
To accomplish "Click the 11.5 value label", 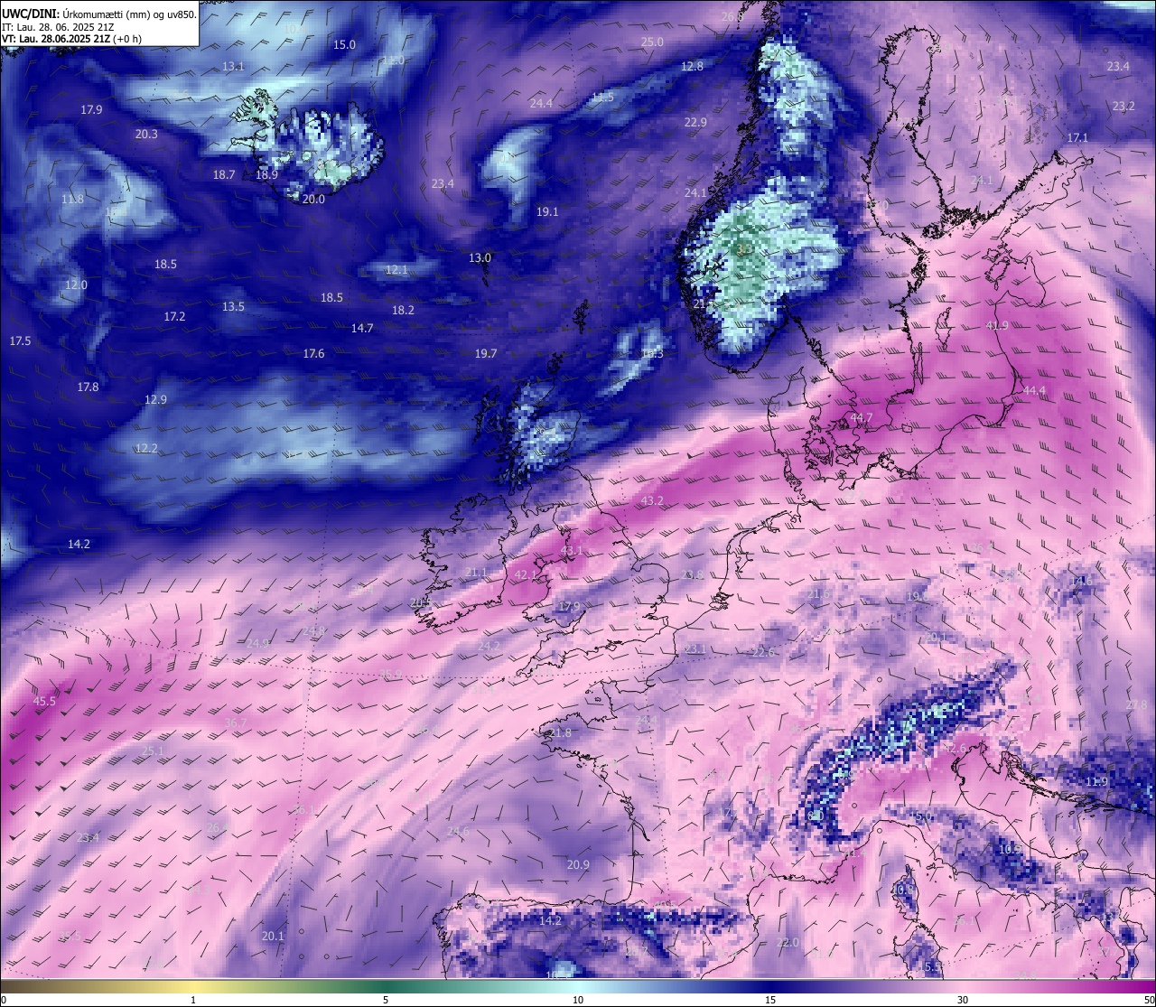I will pos(602,97).
